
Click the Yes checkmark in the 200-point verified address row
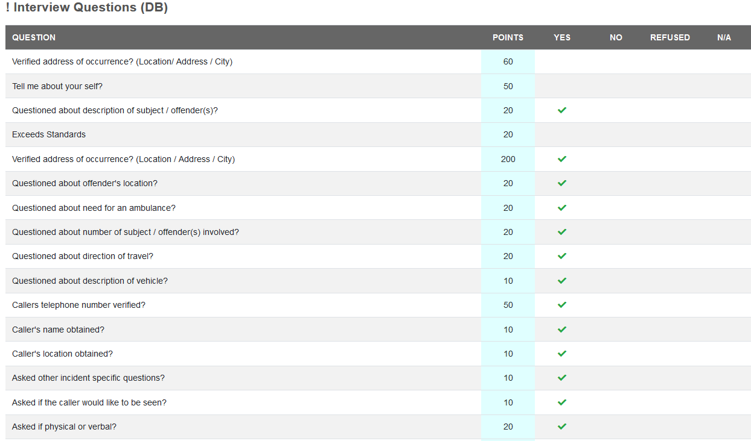pyautogui.click(x=562, y=159)
